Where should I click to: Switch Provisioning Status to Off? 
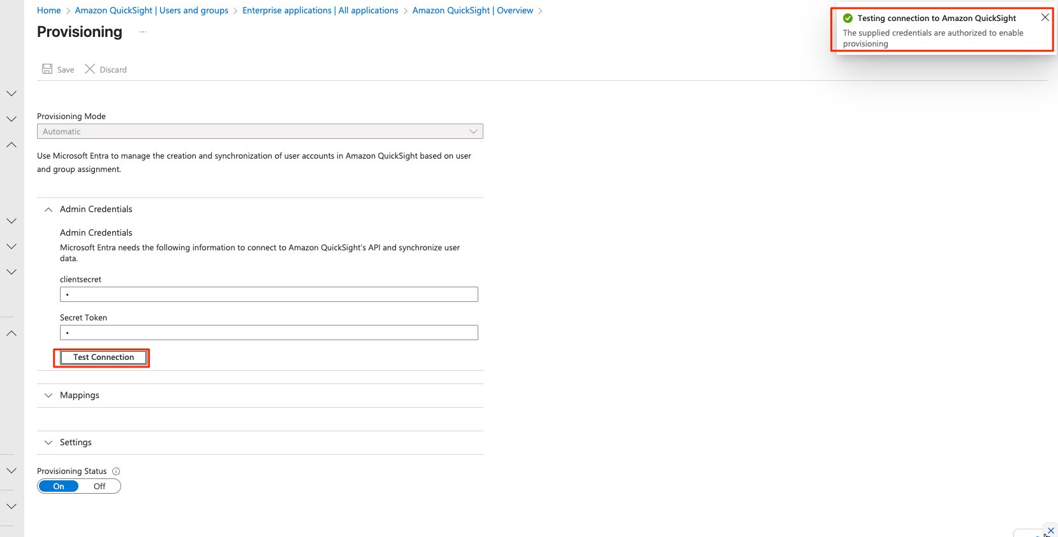99,486
